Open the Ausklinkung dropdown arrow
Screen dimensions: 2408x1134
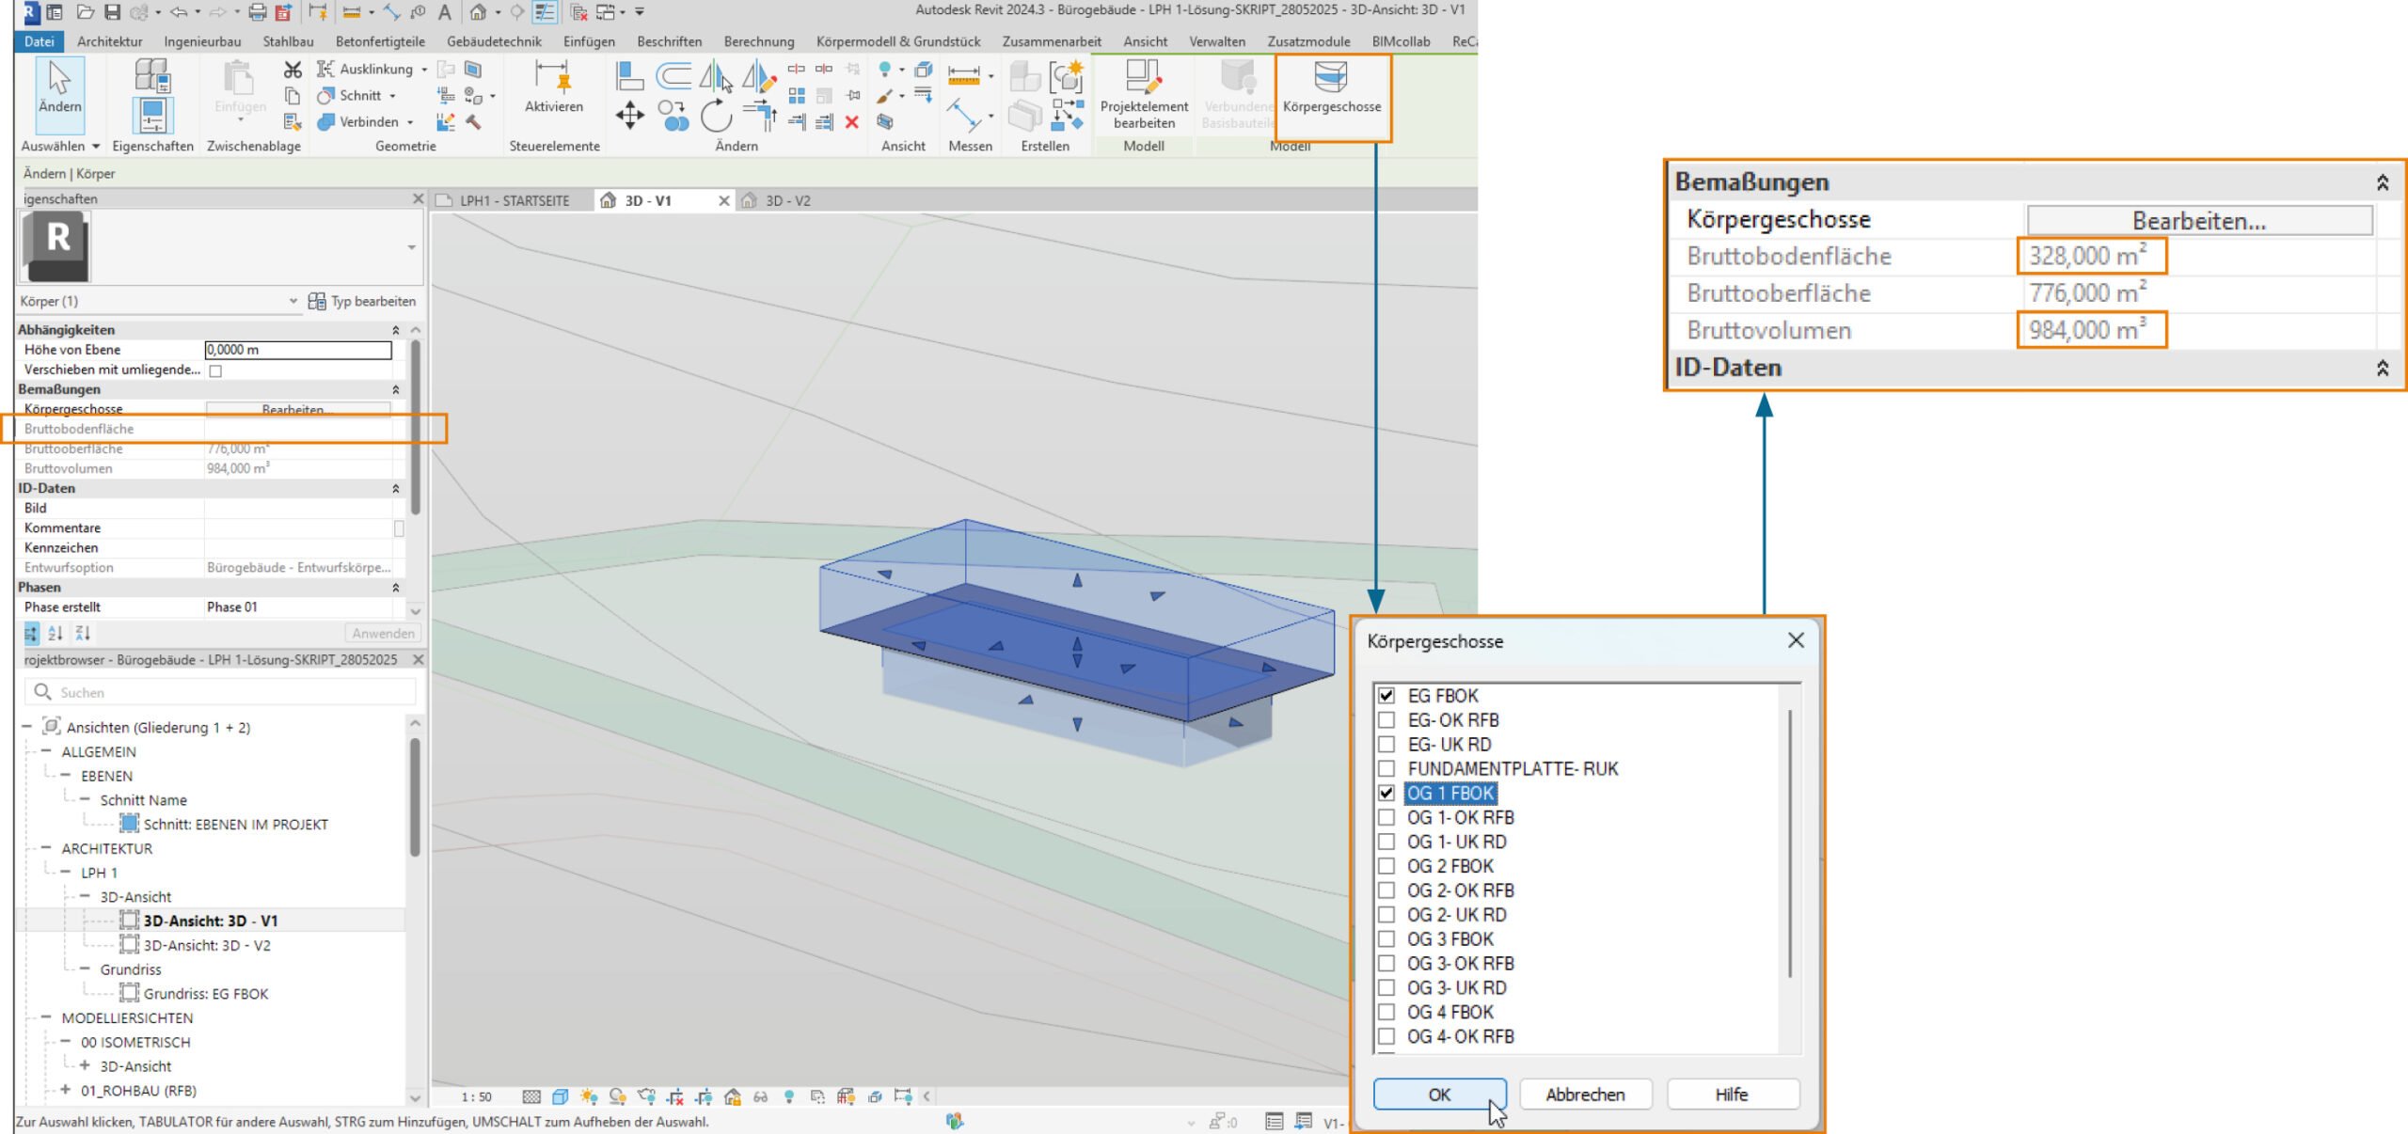[x=424, y=70]
